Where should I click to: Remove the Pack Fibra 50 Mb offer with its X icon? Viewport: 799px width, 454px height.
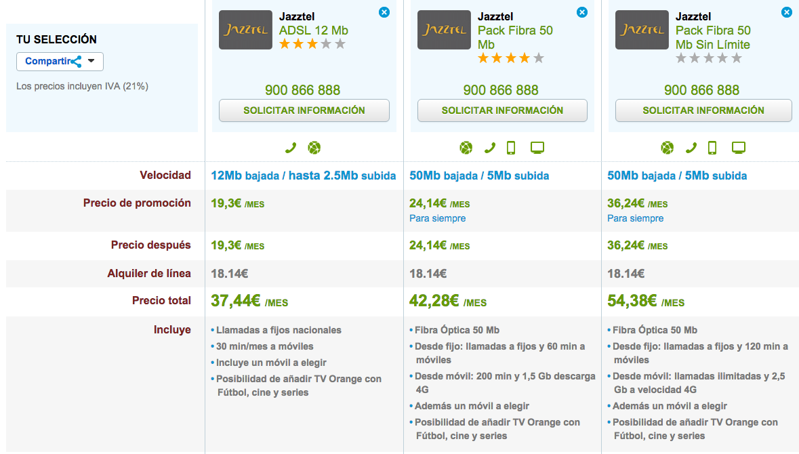coord(582,12)
